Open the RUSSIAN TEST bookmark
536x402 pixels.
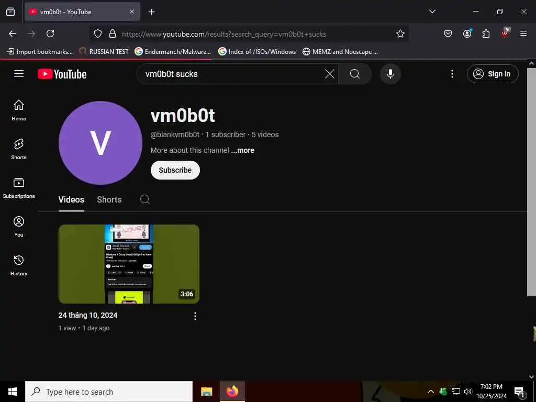click(104, 52)
